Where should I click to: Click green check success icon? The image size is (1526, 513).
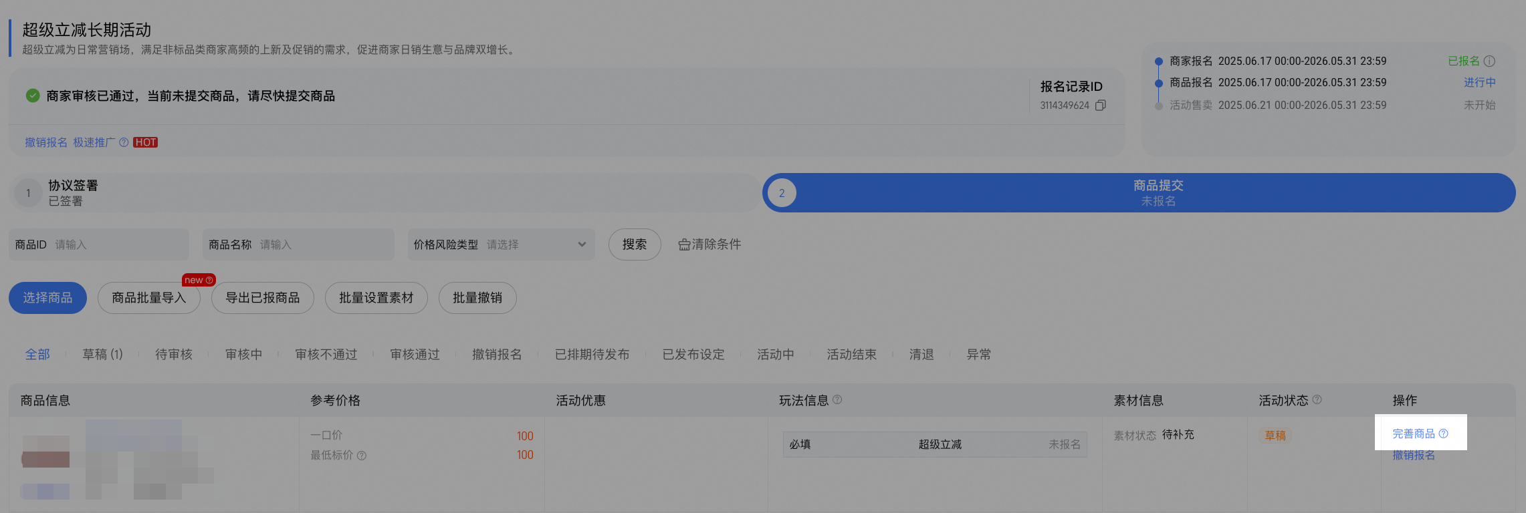point(33,96)
